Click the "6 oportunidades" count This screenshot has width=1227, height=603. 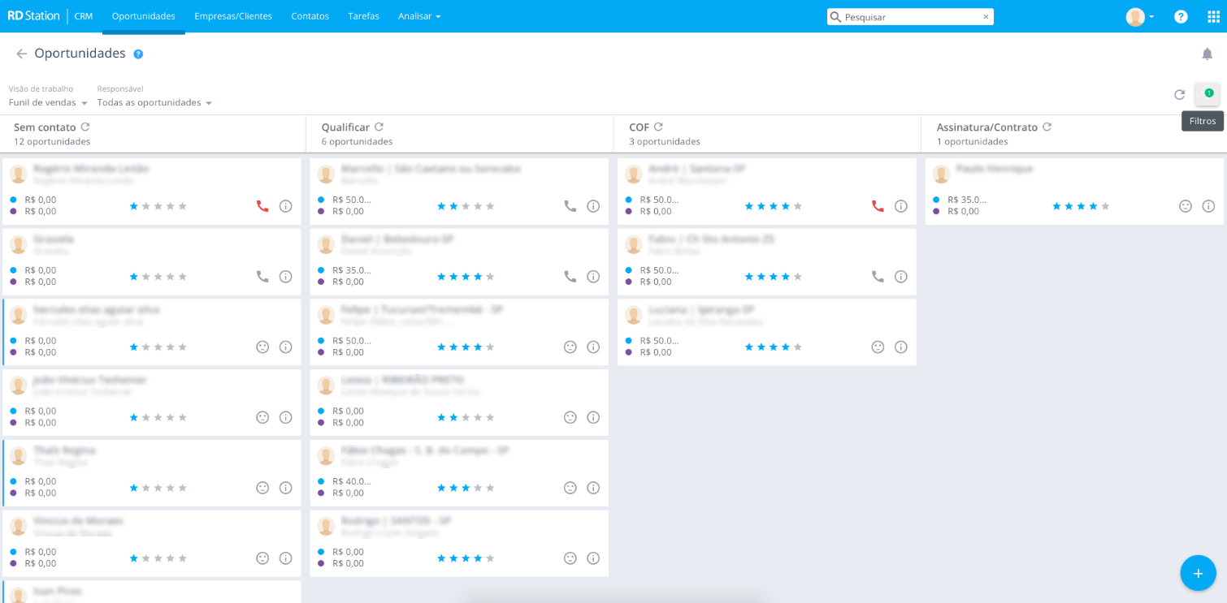[357, 141]
